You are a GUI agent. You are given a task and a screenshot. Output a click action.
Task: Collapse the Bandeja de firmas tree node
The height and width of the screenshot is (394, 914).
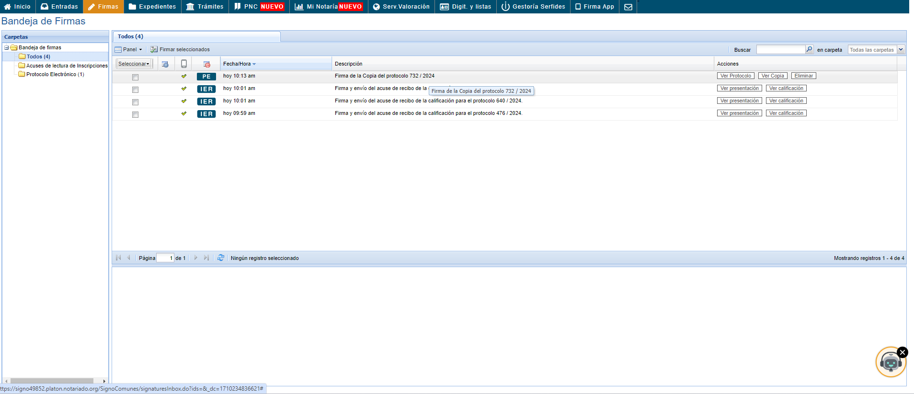(x=7, y=47)
